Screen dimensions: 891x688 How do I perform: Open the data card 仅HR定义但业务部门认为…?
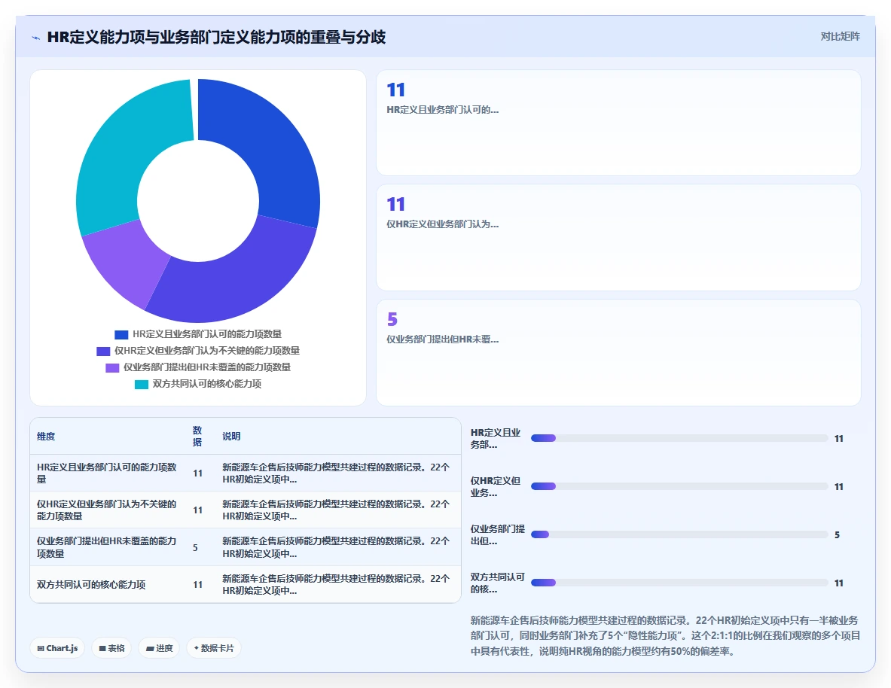pos(618,237)
